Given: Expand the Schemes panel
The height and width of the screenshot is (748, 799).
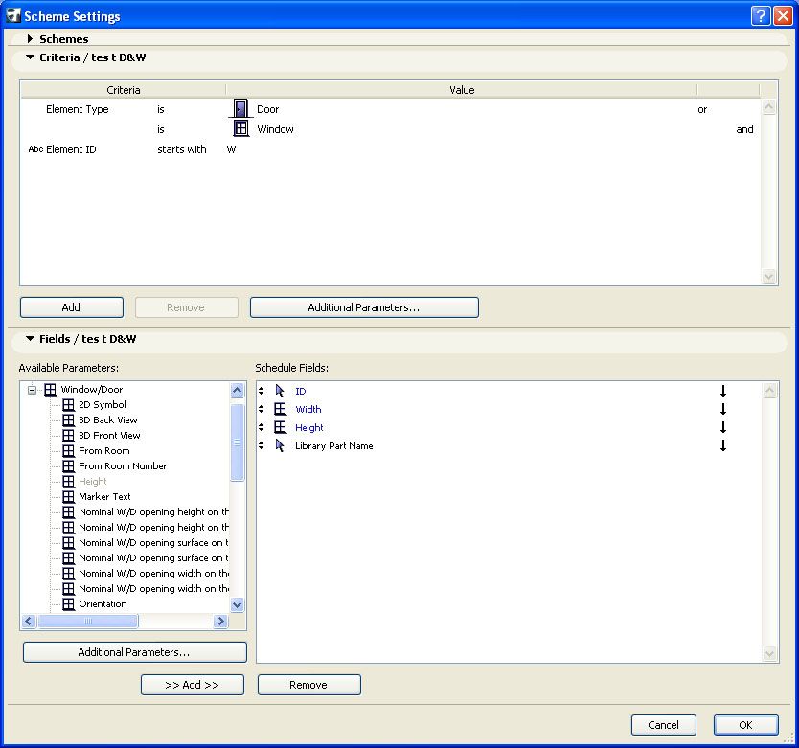Looking at the screenshot, I should [x=30, y=38].
